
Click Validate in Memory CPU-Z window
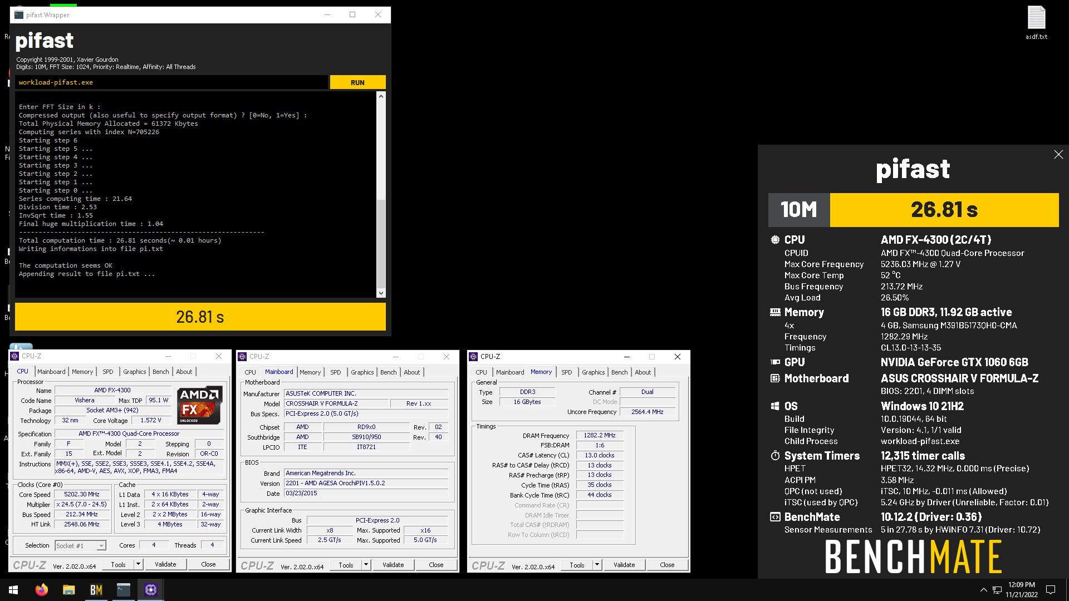(x=624, y=565)
